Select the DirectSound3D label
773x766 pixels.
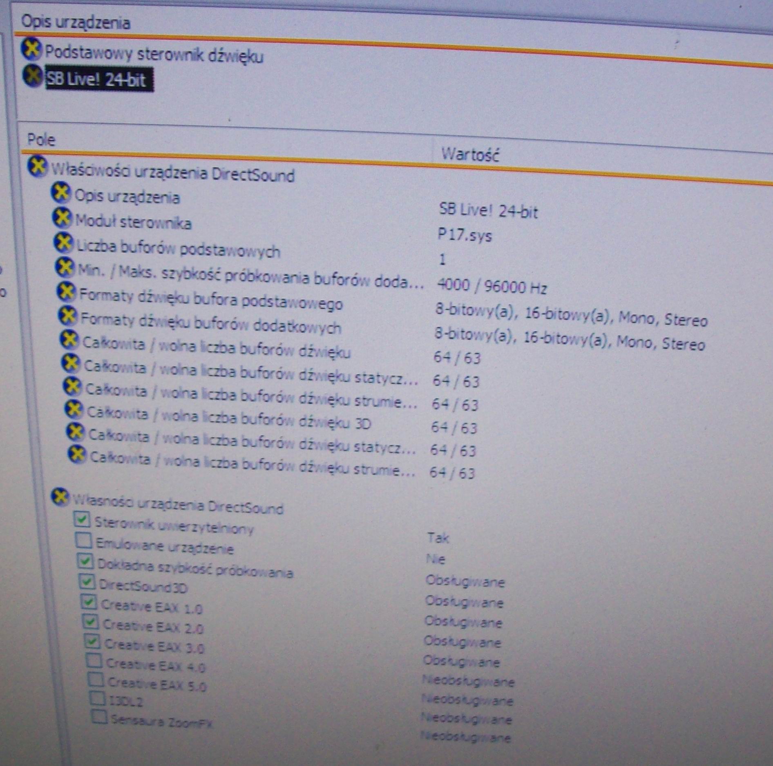[143, 586]
